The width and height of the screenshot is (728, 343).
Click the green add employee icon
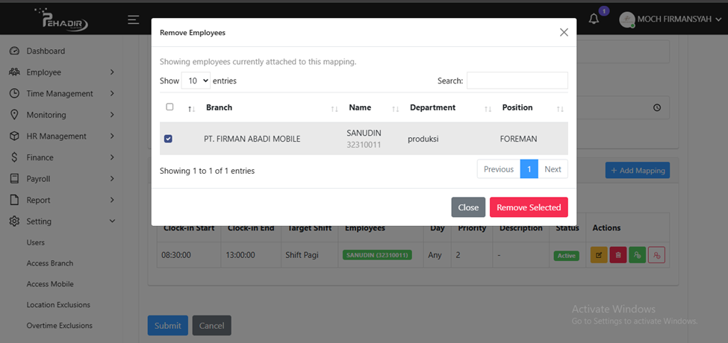tap(637, 255)
